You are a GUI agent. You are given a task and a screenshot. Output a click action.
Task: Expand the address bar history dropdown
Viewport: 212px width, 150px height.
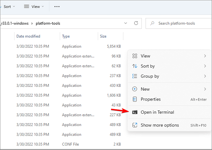(125, 23)
